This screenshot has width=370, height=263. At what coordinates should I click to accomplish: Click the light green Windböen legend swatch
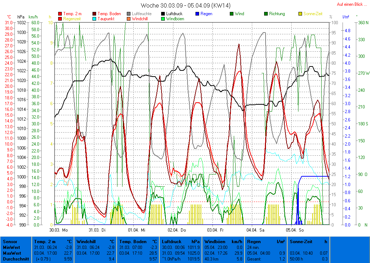pos(163,19)
